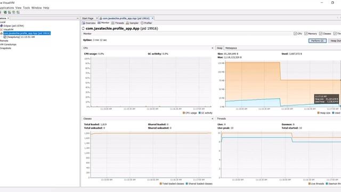This screenshot has height=192, width=341.
Task: Switch to the Start Page tab
Action: [x=87, y=18]
